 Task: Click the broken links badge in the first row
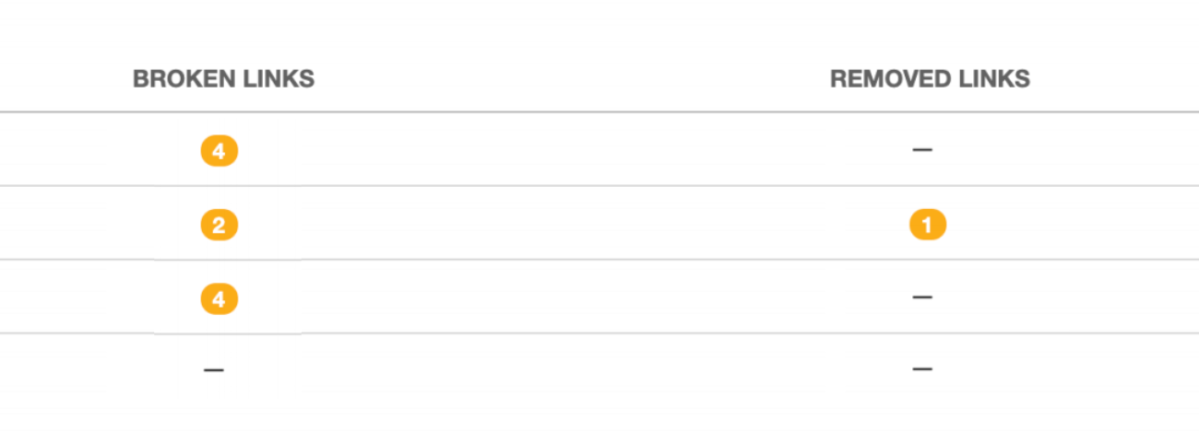pos(219,151)
